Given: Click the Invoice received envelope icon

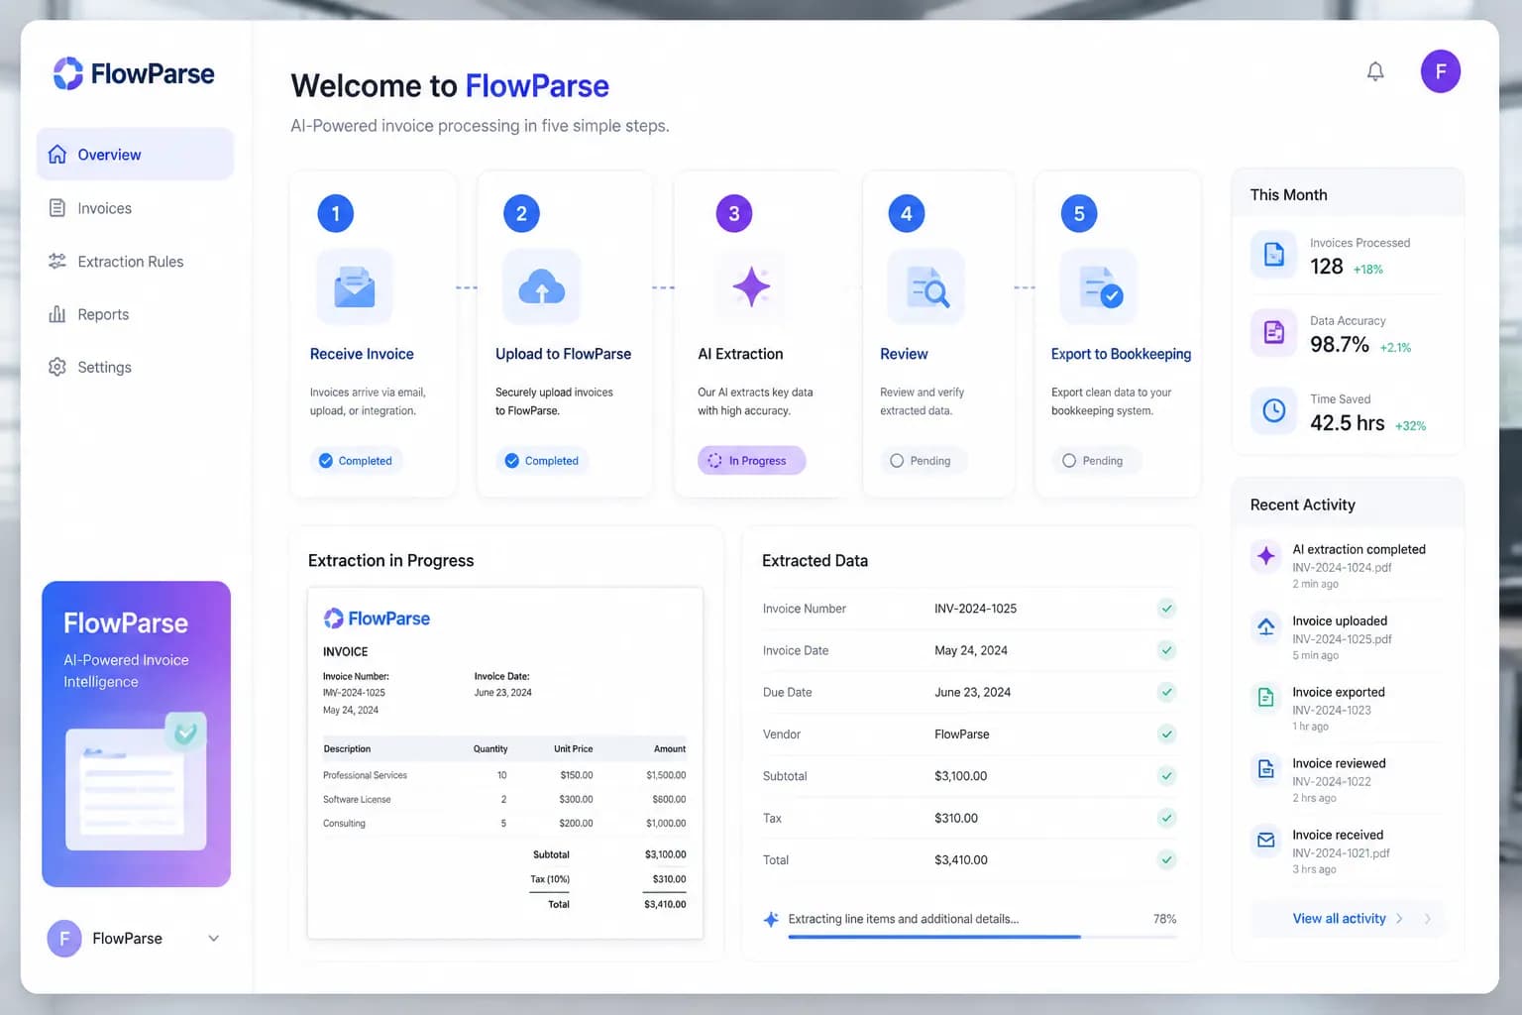Looking at the screenshot, I should (x=1265, y=841).
